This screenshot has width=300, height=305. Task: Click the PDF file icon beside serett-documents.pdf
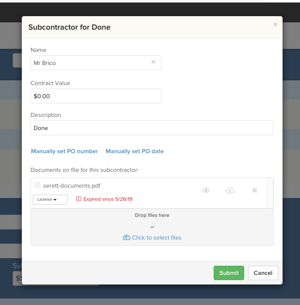[x=37, y=185]
